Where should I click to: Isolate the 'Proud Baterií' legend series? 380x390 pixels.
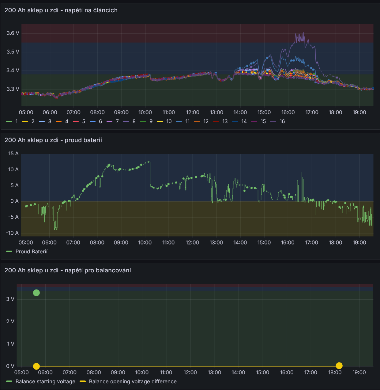point(31,252)
